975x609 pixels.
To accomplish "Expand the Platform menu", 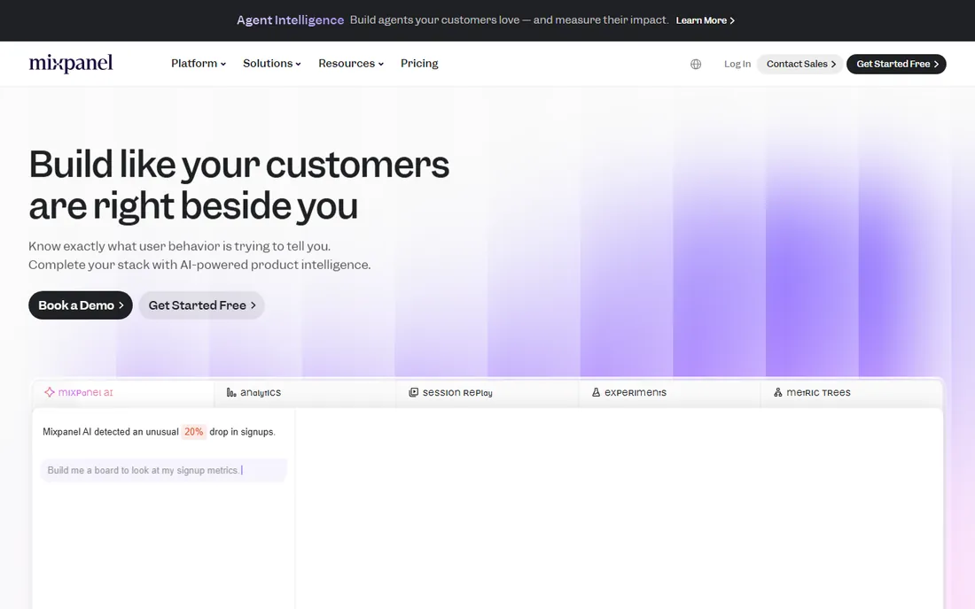I will click(199, 64).
